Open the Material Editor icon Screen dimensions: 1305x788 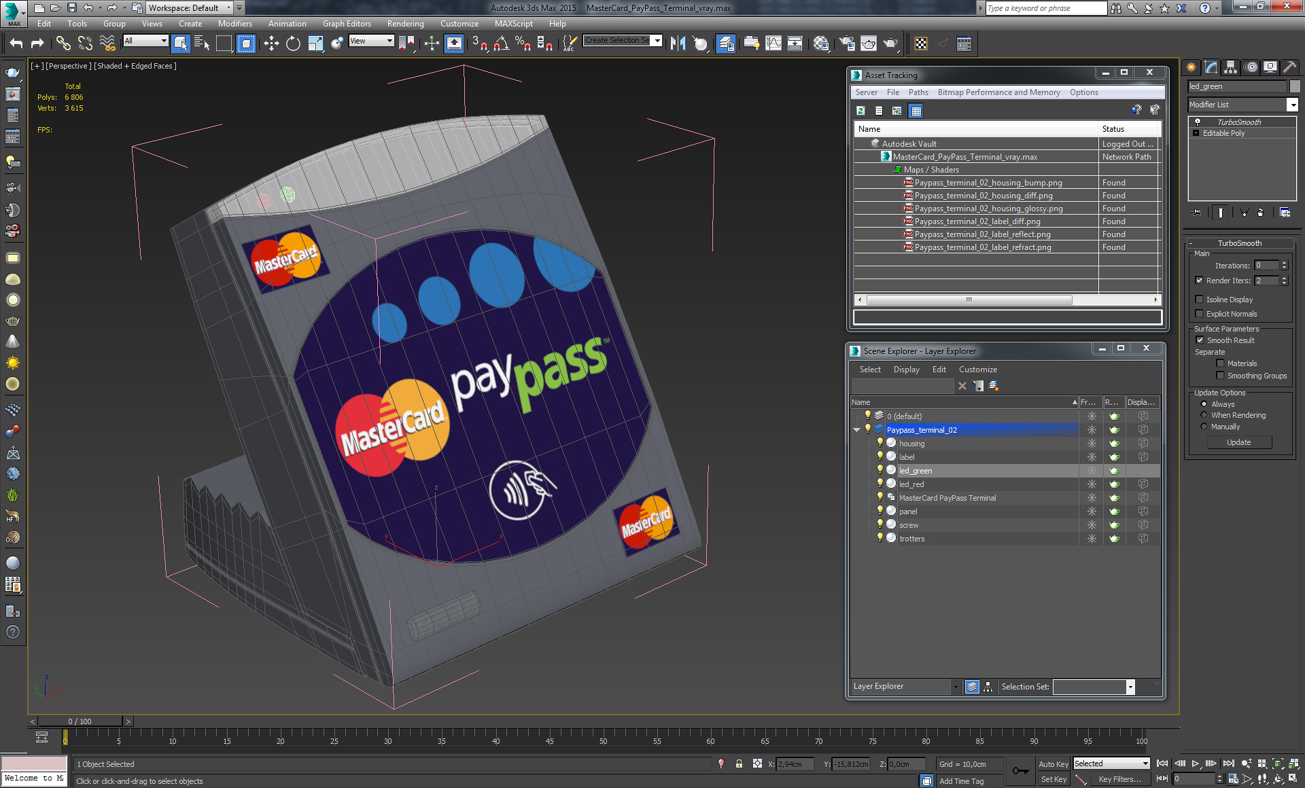pyautogui.click(x=821, y=43)
